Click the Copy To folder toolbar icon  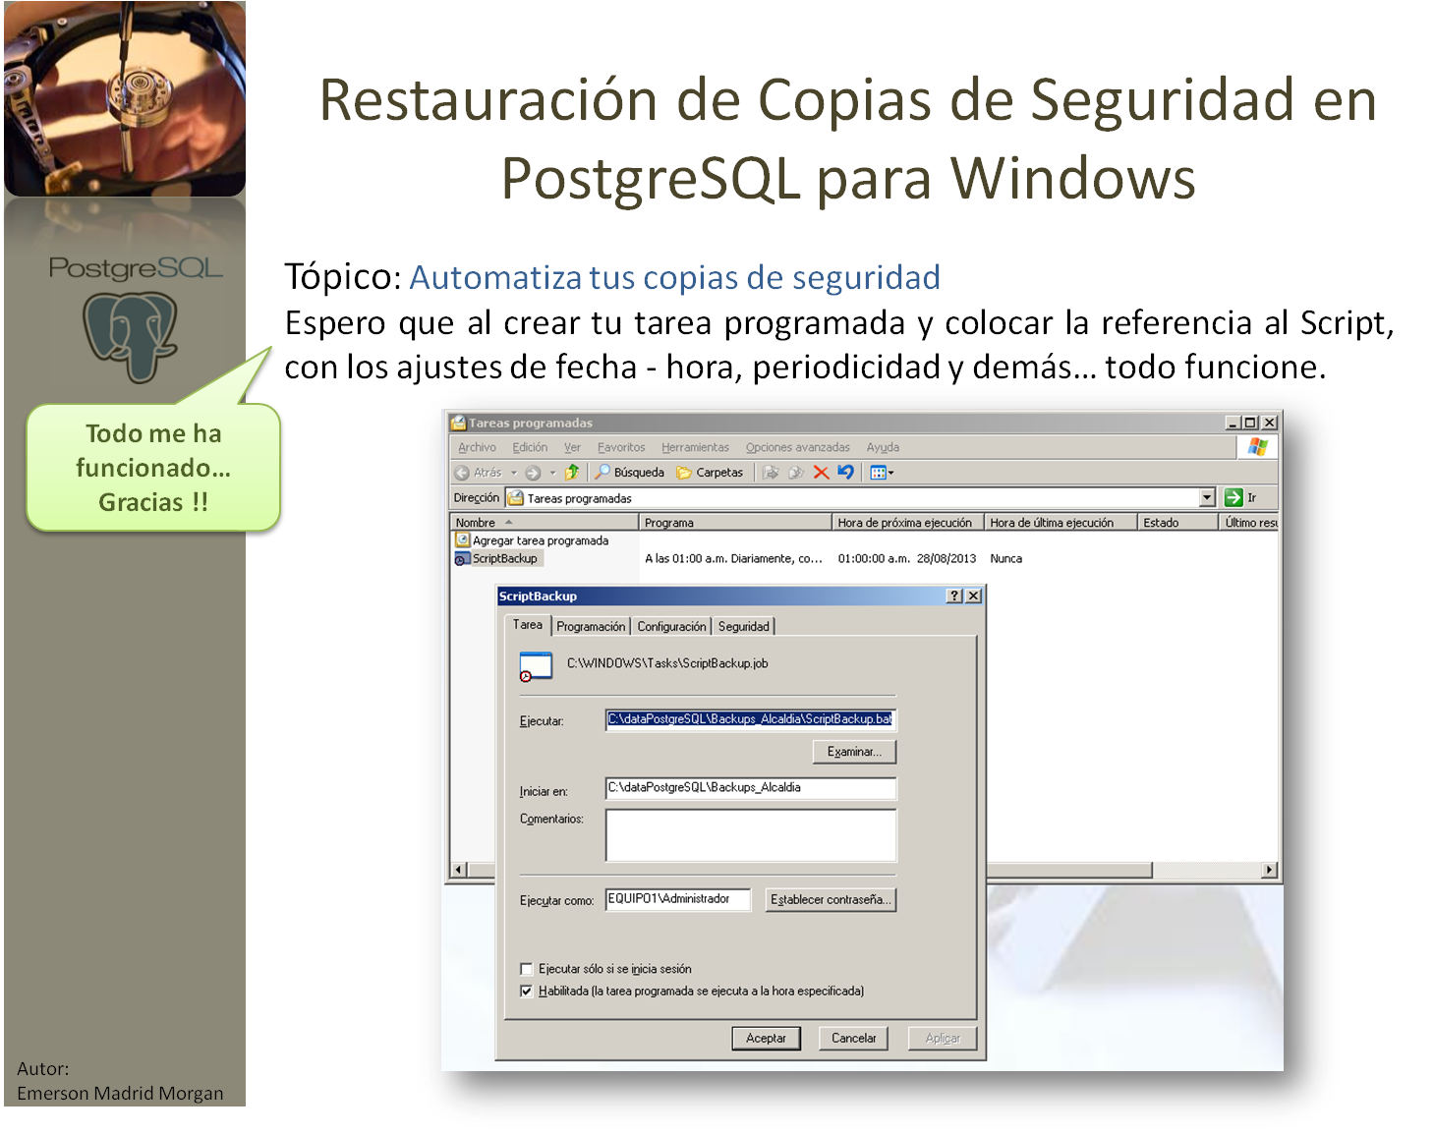pos(796,473)
